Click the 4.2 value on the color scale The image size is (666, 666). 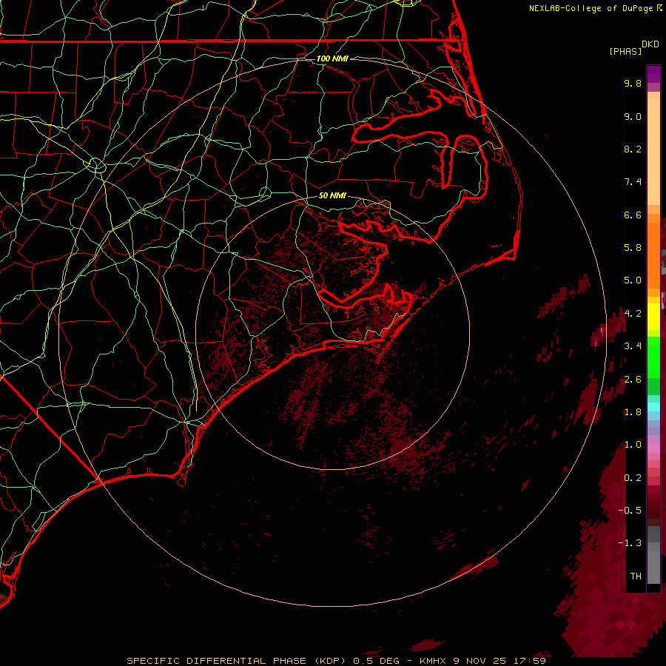[633, 314]
